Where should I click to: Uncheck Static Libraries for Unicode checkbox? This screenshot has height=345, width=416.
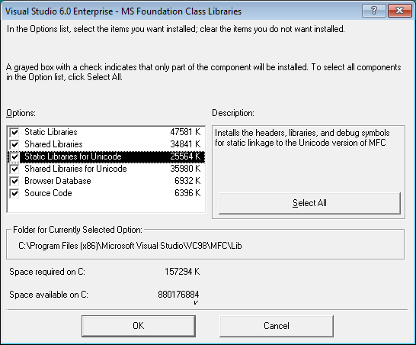pos(14,156)
